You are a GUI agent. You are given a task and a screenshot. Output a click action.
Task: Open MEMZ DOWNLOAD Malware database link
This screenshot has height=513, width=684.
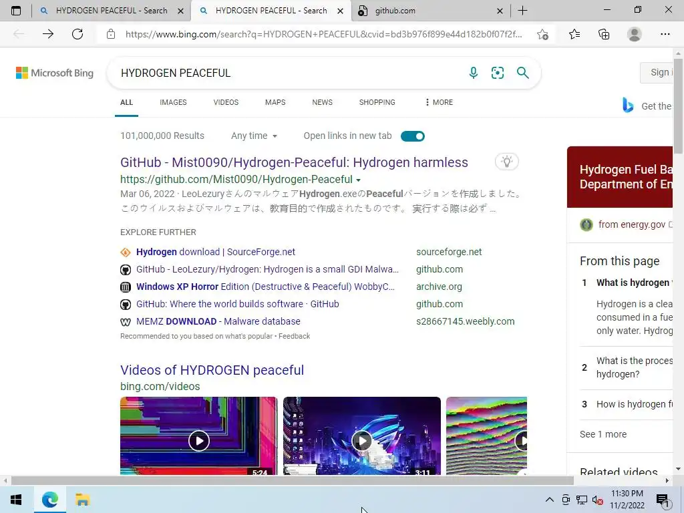point(218,321)
